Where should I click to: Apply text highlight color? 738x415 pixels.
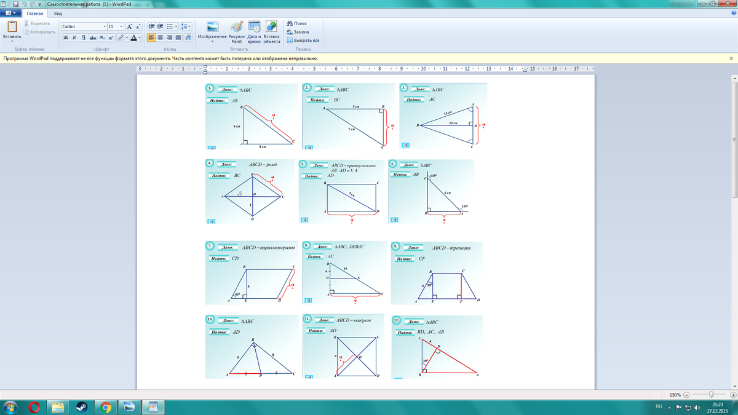(x=121, y=38)
